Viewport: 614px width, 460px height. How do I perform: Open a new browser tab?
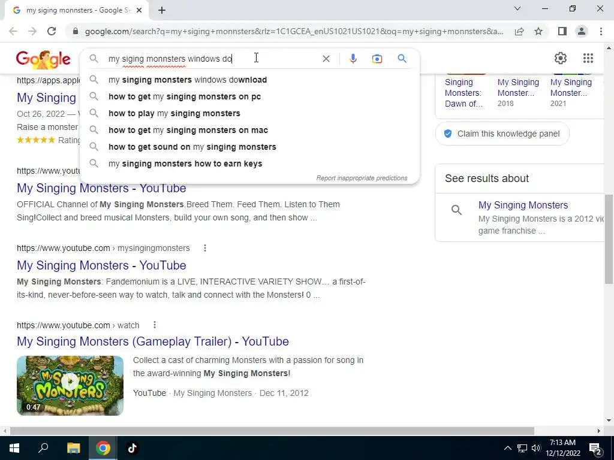point(162,10)
